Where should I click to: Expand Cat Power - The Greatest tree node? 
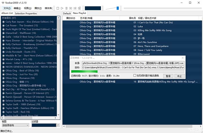point(3,26)
